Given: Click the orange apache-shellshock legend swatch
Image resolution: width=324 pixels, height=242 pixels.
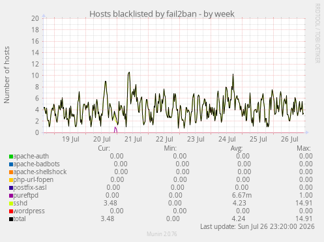Looking at the screenshot, I should pyautogui.click(x=11, y=172).
